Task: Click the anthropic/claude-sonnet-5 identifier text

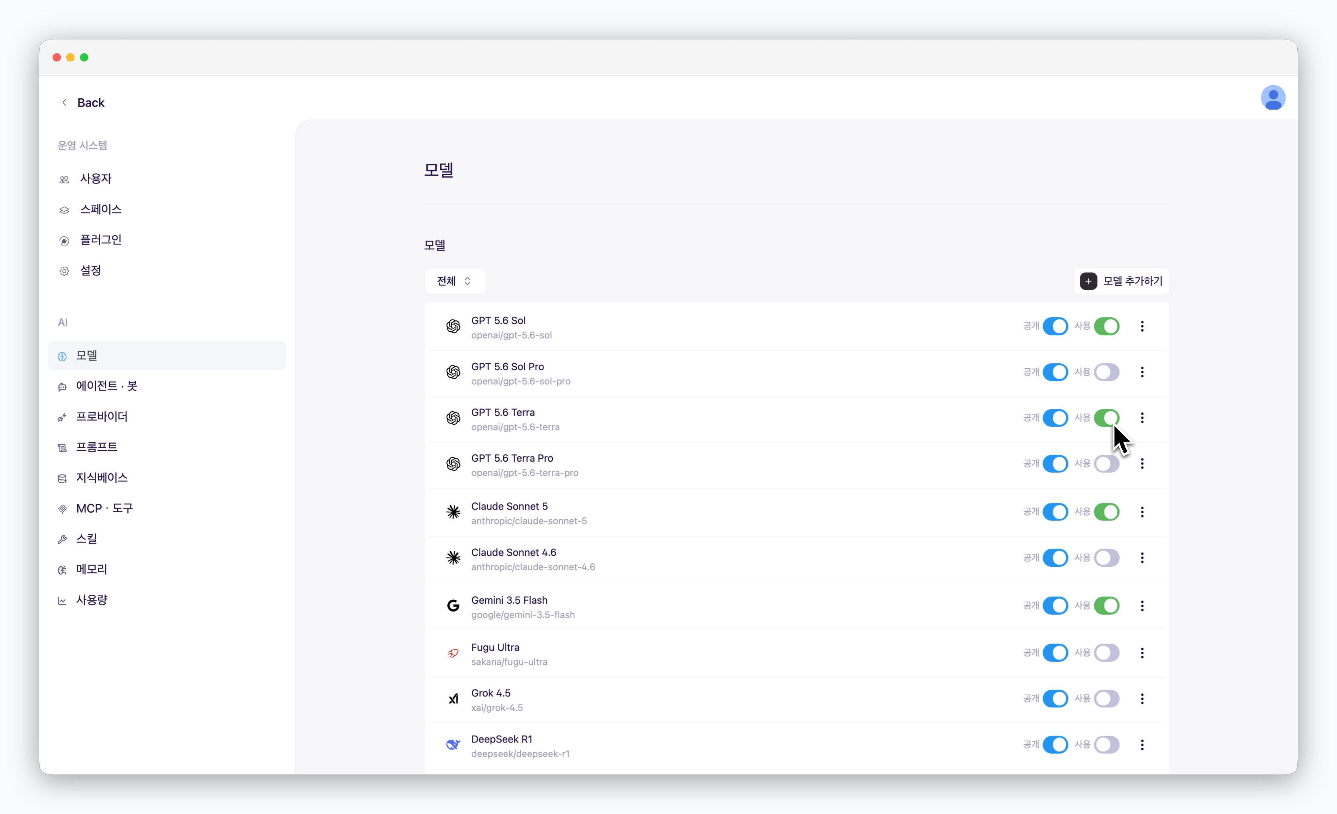Action: pos(528,521)
